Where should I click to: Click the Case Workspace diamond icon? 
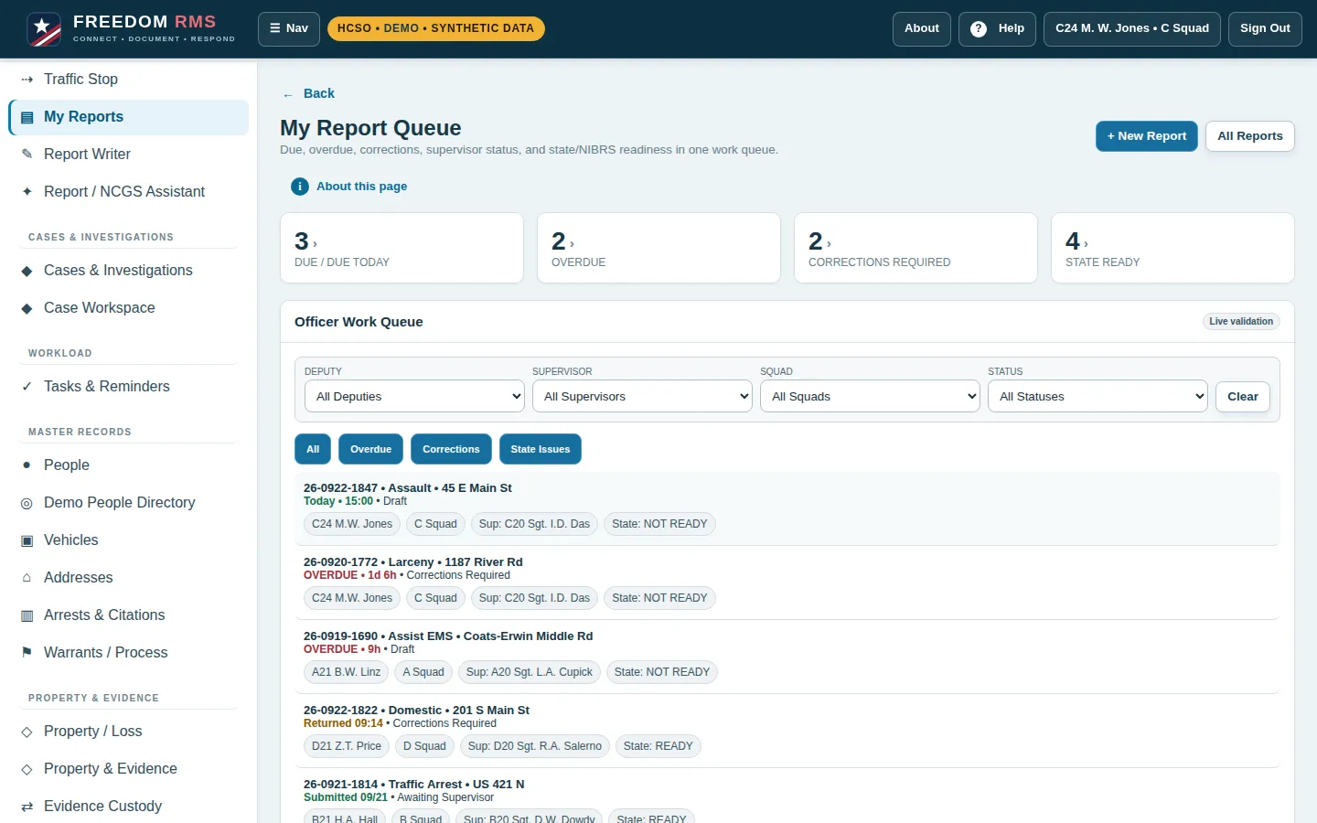pyautogui.click(x=27, y=308)
